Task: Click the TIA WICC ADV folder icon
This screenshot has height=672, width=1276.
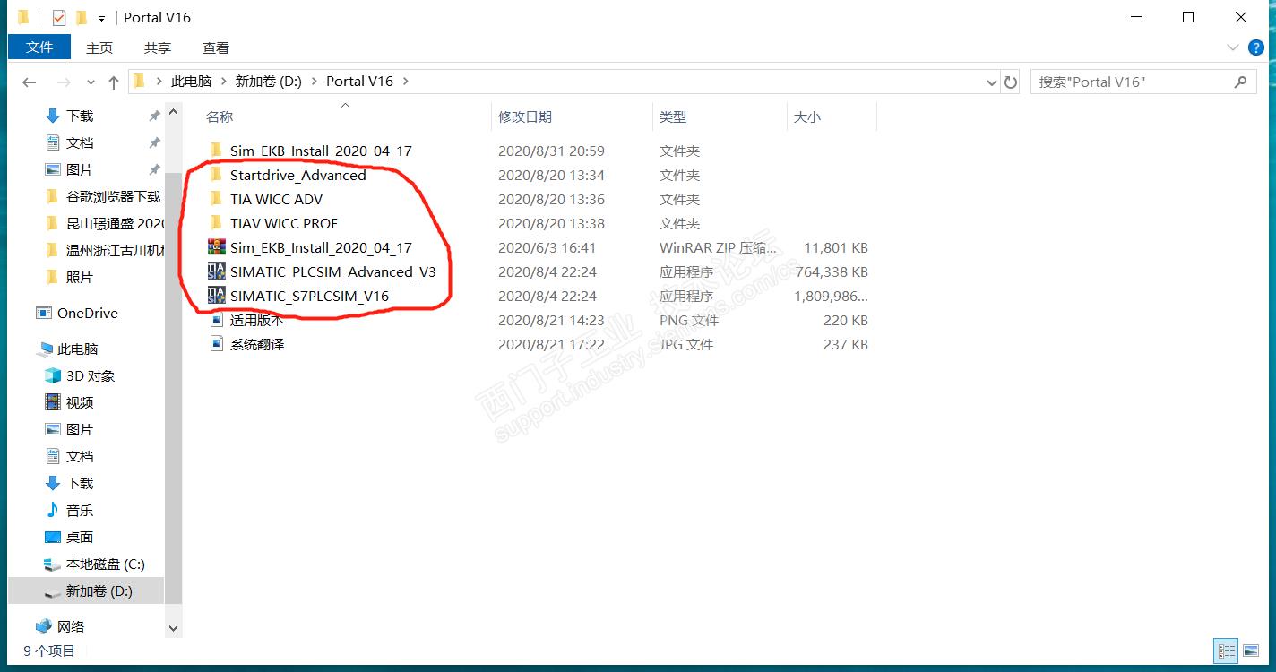Action: pos(215,199)
